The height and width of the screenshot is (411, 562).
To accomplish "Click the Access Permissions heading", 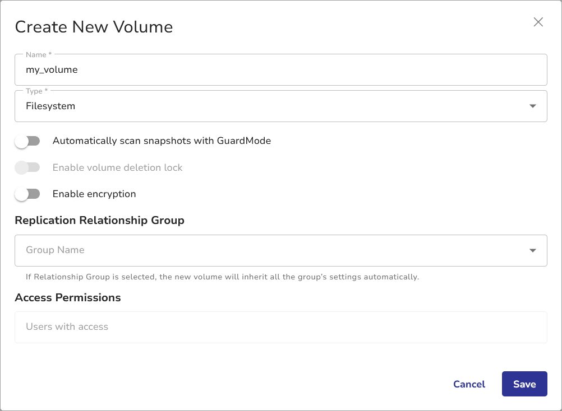I will [68, 298].
